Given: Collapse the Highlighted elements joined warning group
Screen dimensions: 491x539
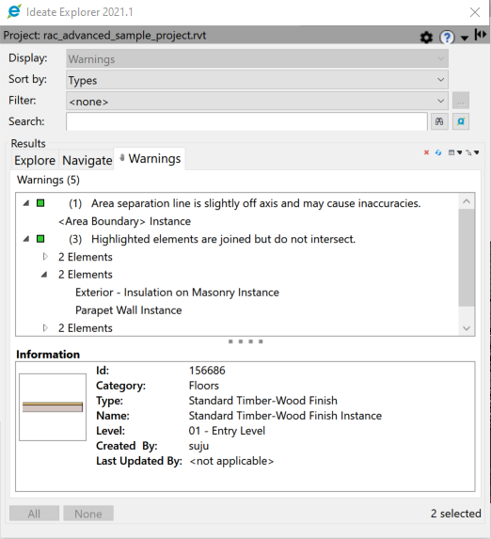Looking at the screenshot, I should pos(26,239).
